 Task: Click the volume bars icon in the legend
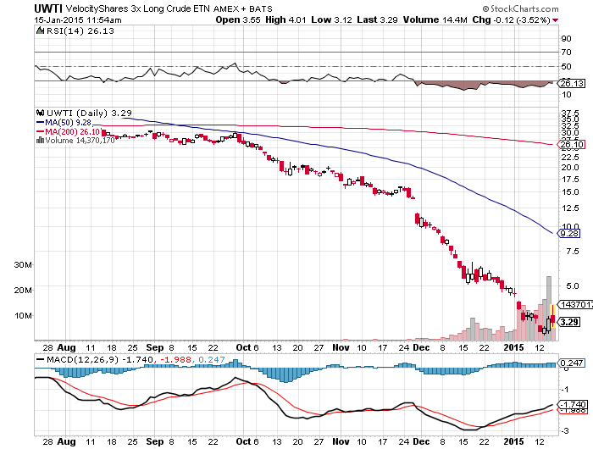(x=40, y=141)
